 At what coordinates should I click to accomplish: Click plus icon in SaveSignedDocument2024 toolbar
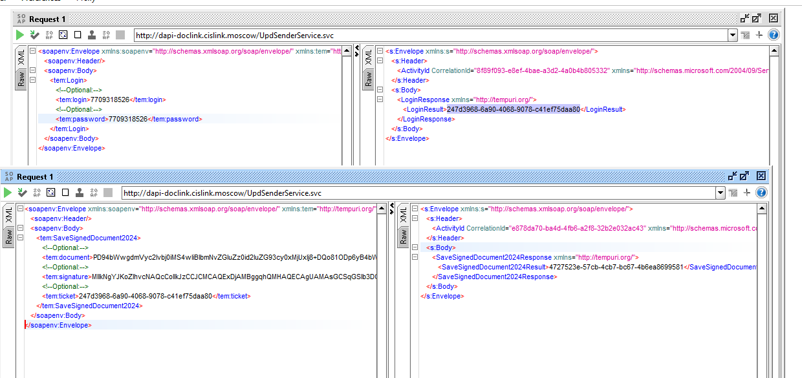point(747,193)
